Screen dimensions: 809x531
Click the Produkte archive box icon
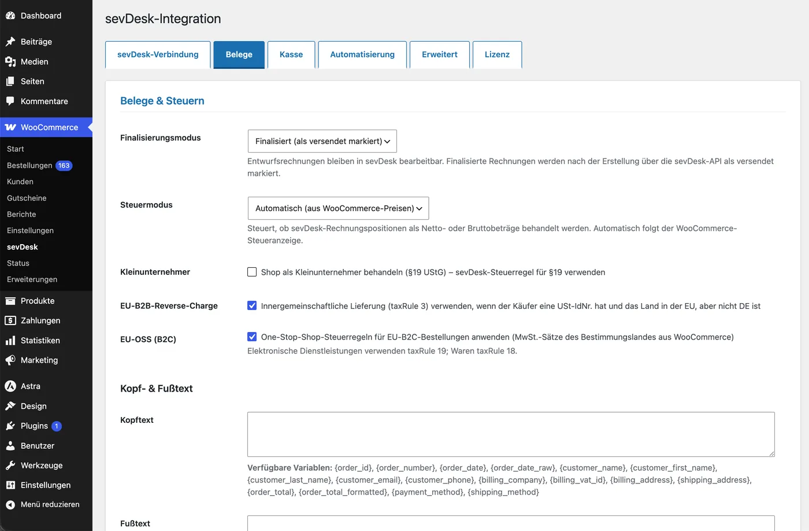click(10, 301)
